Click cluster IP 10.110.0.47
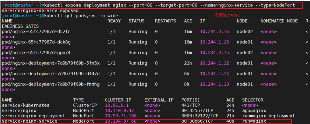 (x=119, y=111)
